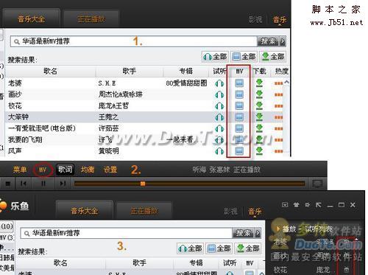This screenshot has height=275, width=368.
Task: Click the headphone 全部 preview-all button, first panel
Action: 215,57
